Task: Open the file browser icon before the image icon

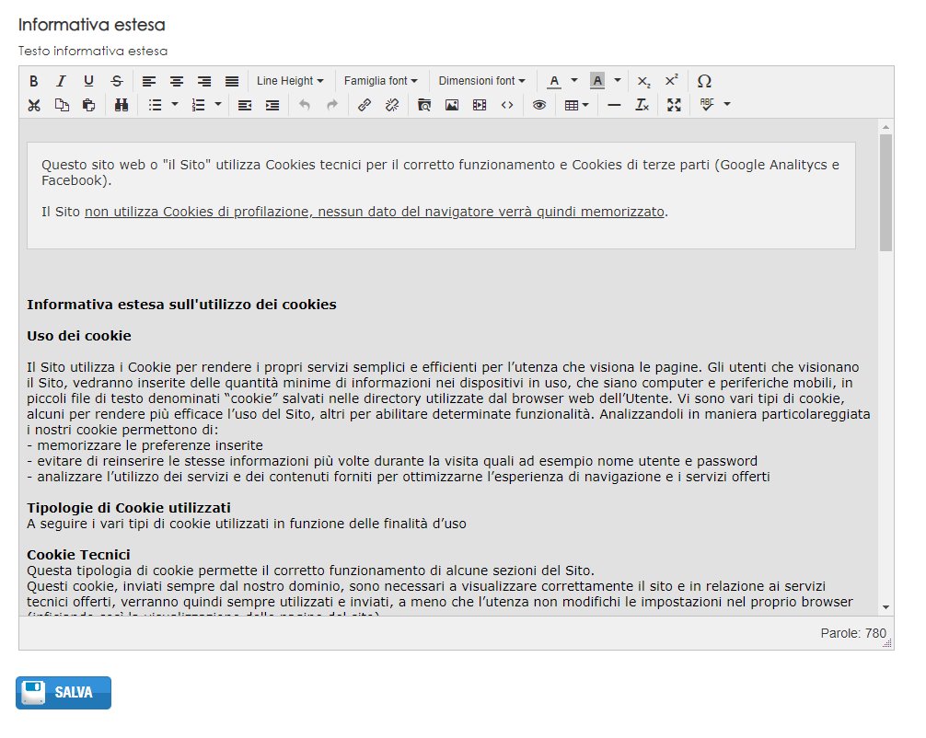Action: pos(424,105)
